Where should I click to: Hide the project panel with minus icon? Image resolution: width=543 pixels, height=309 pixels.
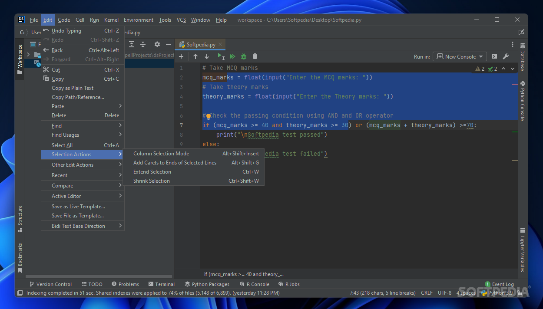tap(169, 44)
